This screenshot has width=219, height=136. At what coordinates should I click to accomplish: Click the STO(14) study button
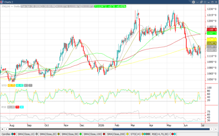(x=140, y=134)
